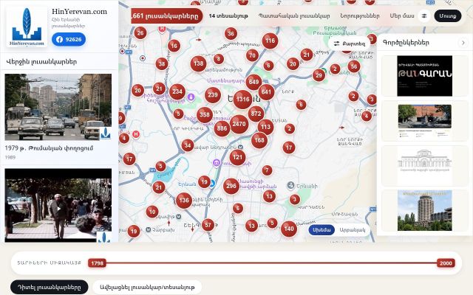Open the 10 cluster marker on map
Screen dimensions: 473x295
[x=152, y=212]
